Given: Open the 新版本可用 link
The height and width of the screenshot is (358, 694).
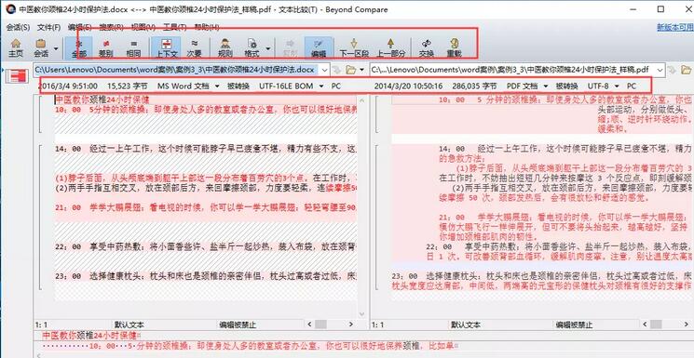Looking at the screenshot, I should click(675, 27).
